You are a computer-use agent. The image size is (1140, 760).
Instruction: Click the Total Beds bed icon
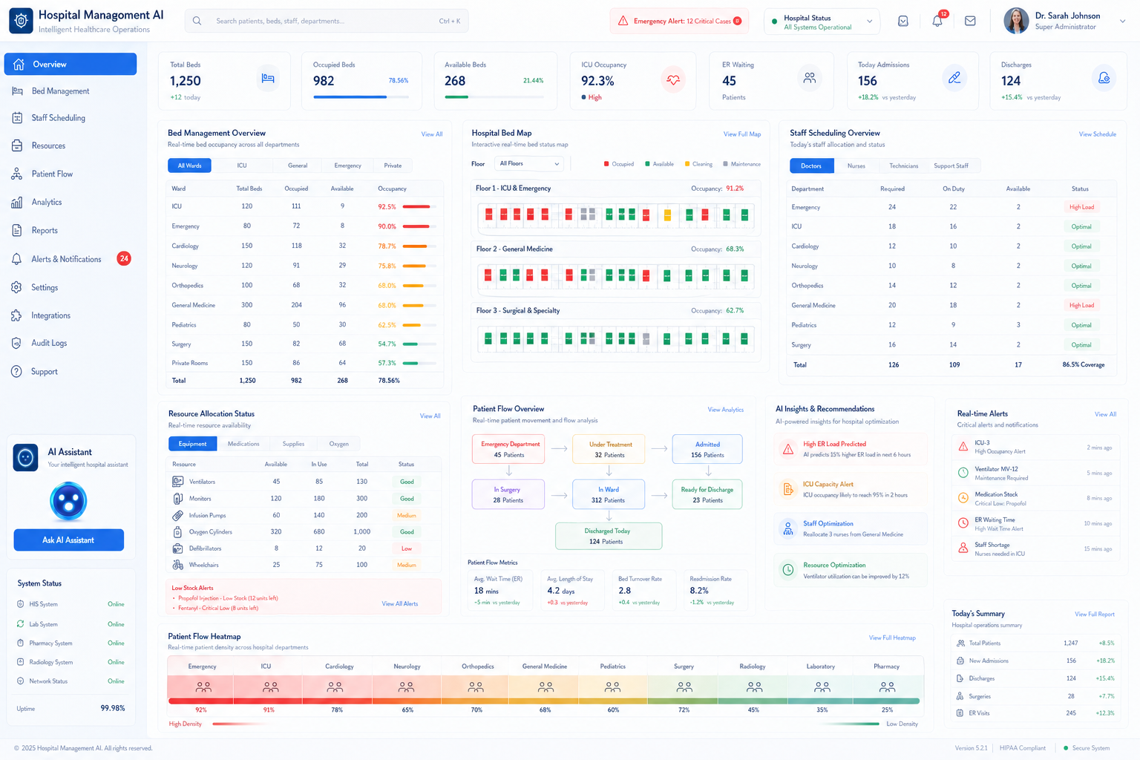point(268,78)
